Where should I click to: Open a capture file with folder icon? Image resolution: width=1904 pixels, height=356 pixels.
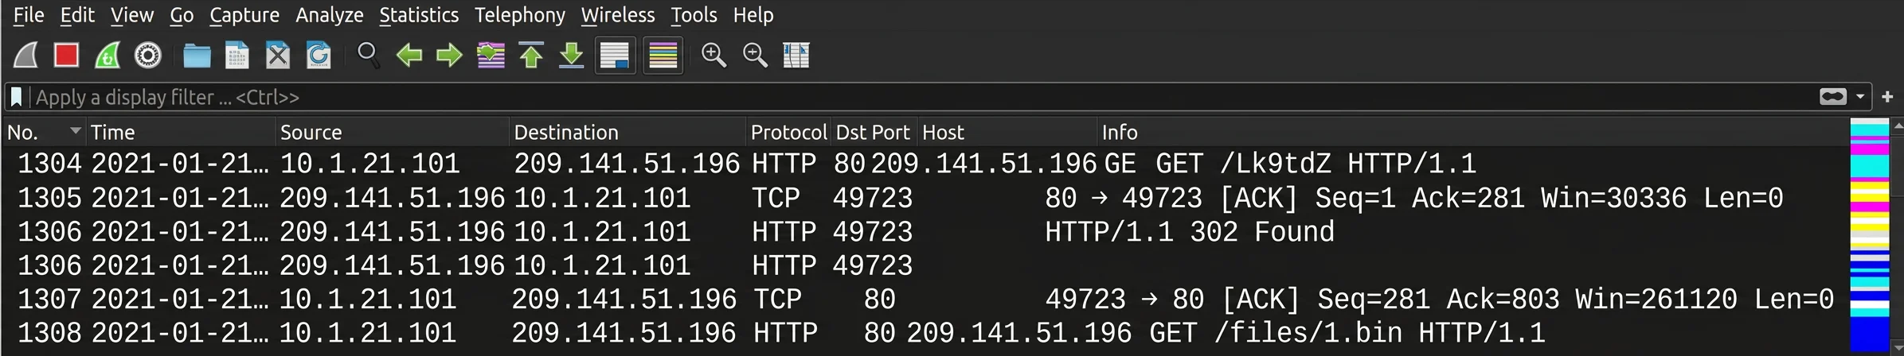(197, 56)
